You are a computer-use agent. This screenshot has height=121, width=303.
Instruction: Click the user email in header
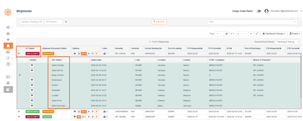pyautogui.click(x=284, y=11)
